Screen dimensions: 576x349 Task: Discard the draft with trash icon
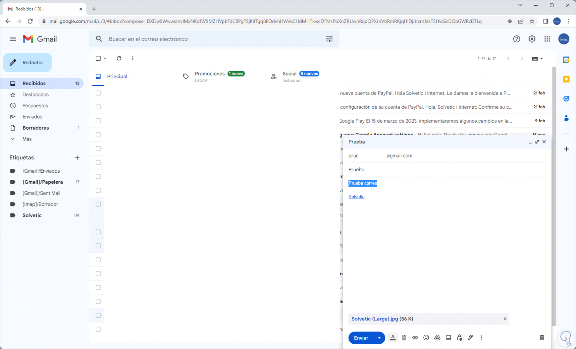click(x=542, y=337)
